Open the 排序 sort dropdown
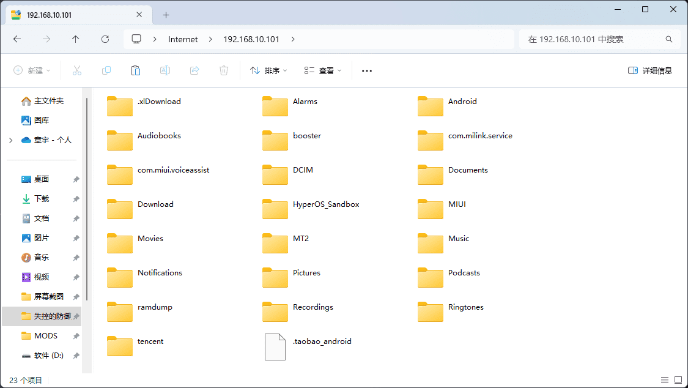The width and height of the screenshot is (688, 388). [x=268, y=70]
